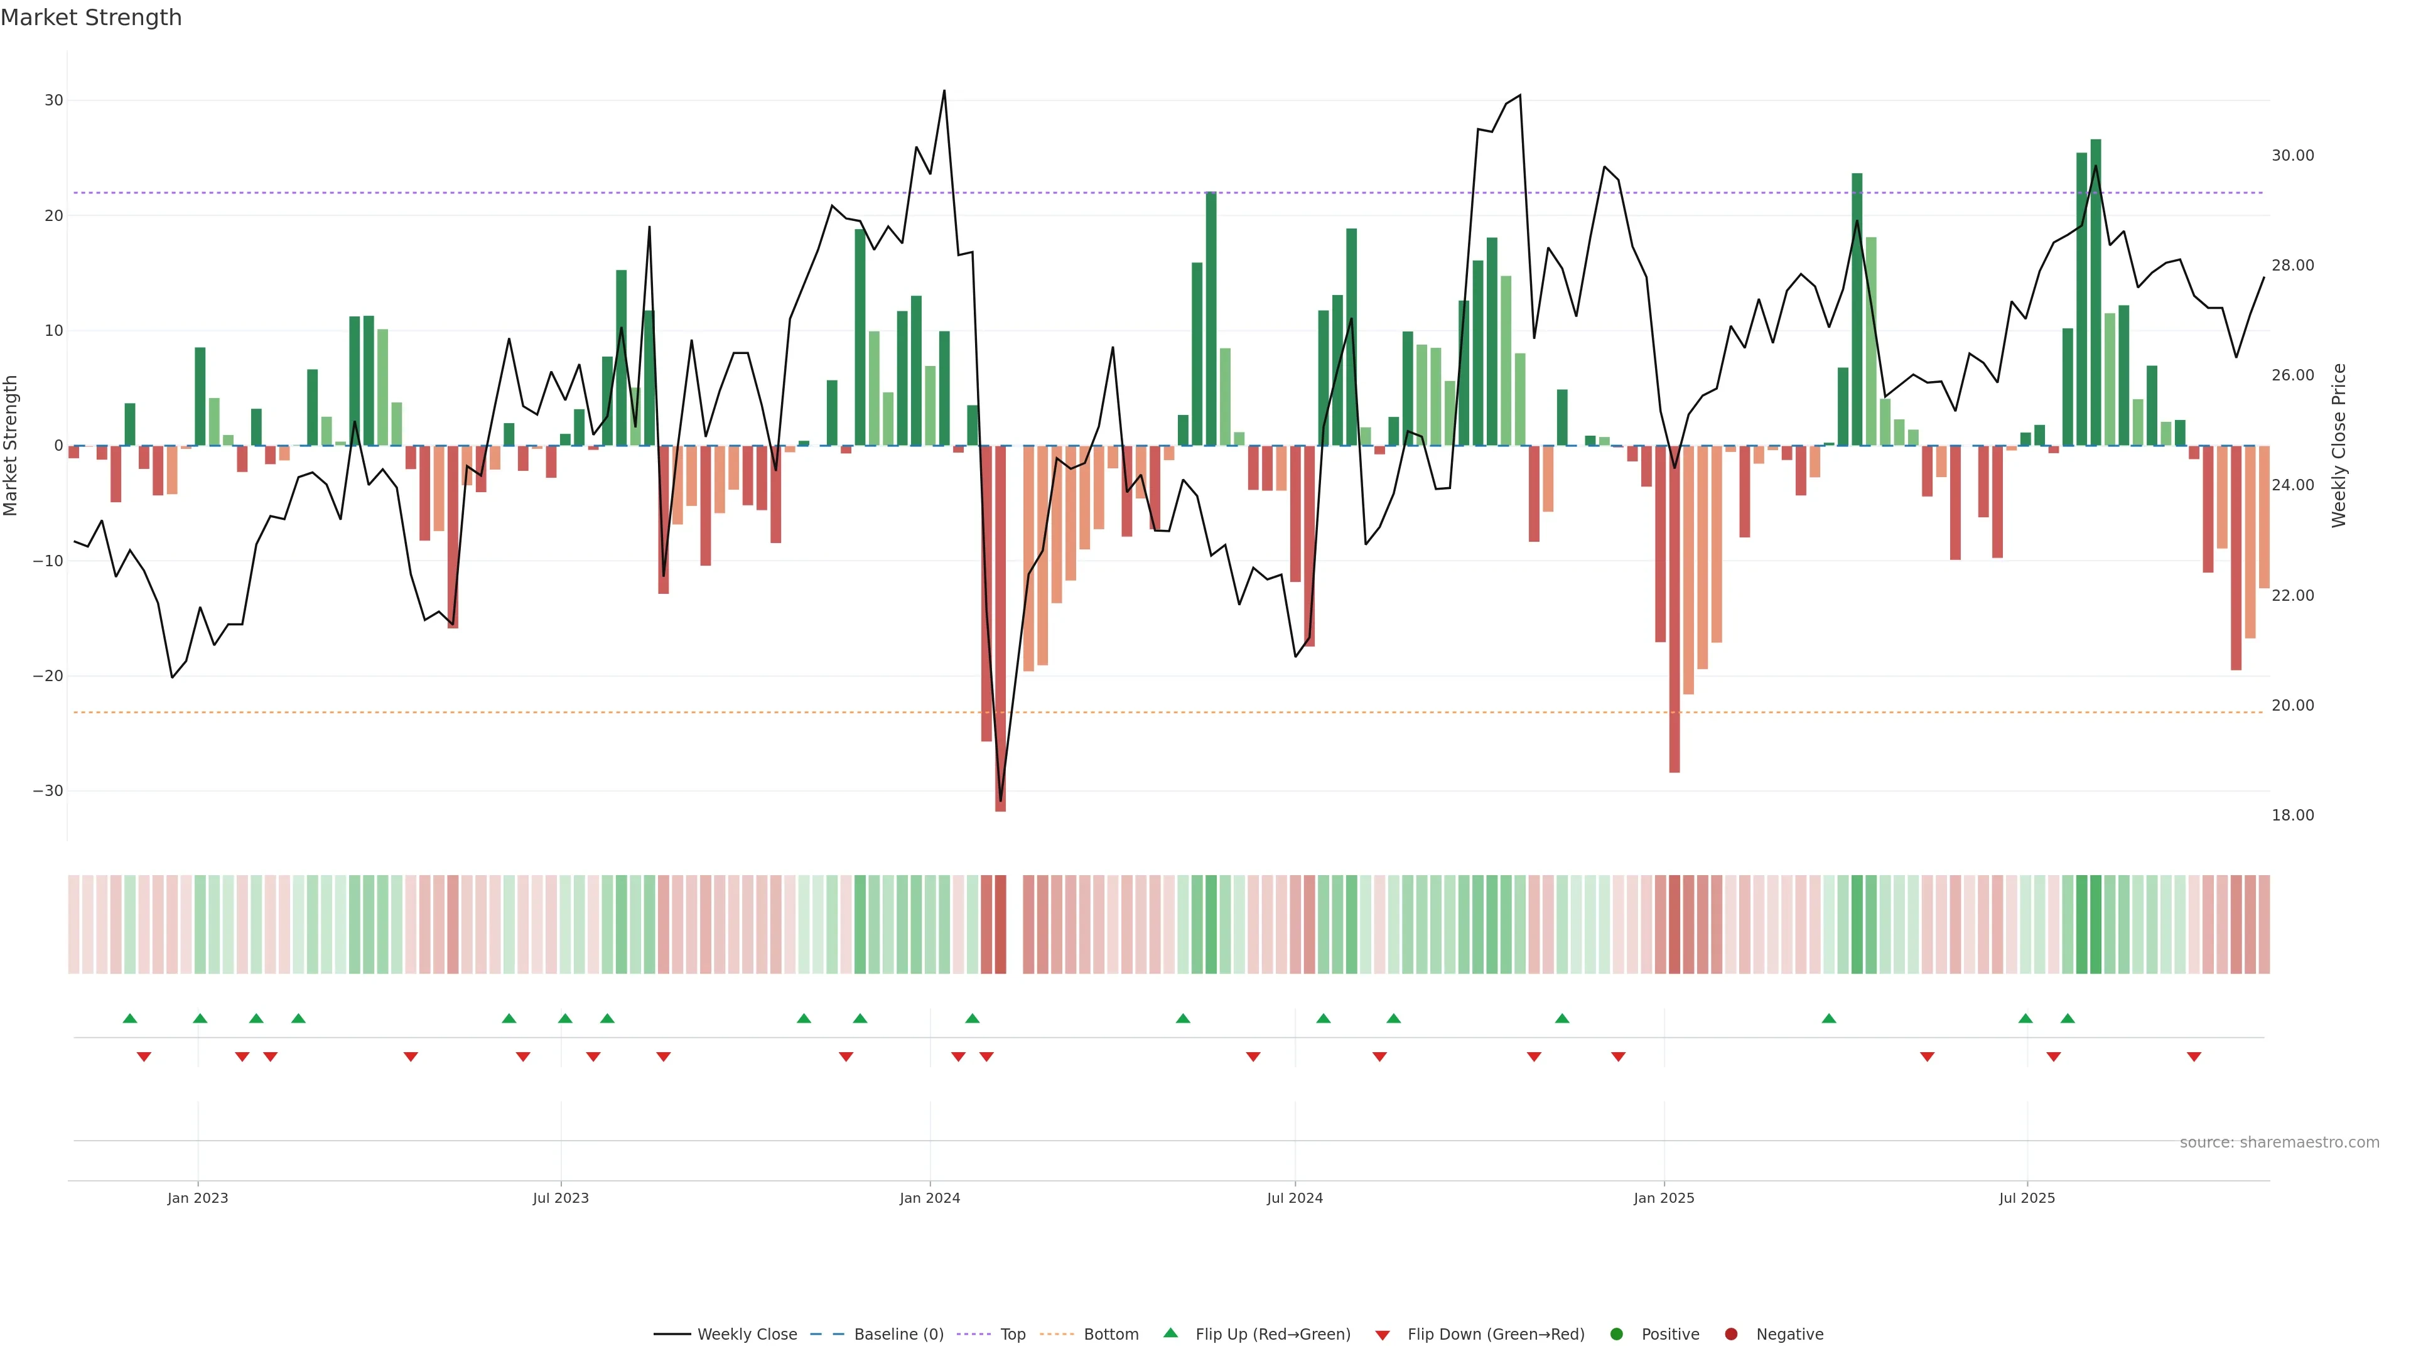Select the Jul 2025 x-axis label
Image resolution: width=2411 pixels, height=1356 pixels.
coord(2026,1198)
